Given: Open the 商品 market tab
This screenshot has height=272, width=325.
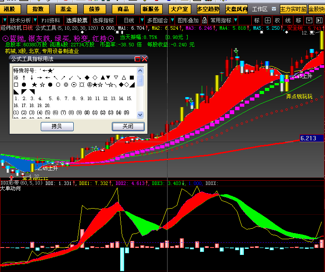Looking at the screenshot, I should [123, 9].
